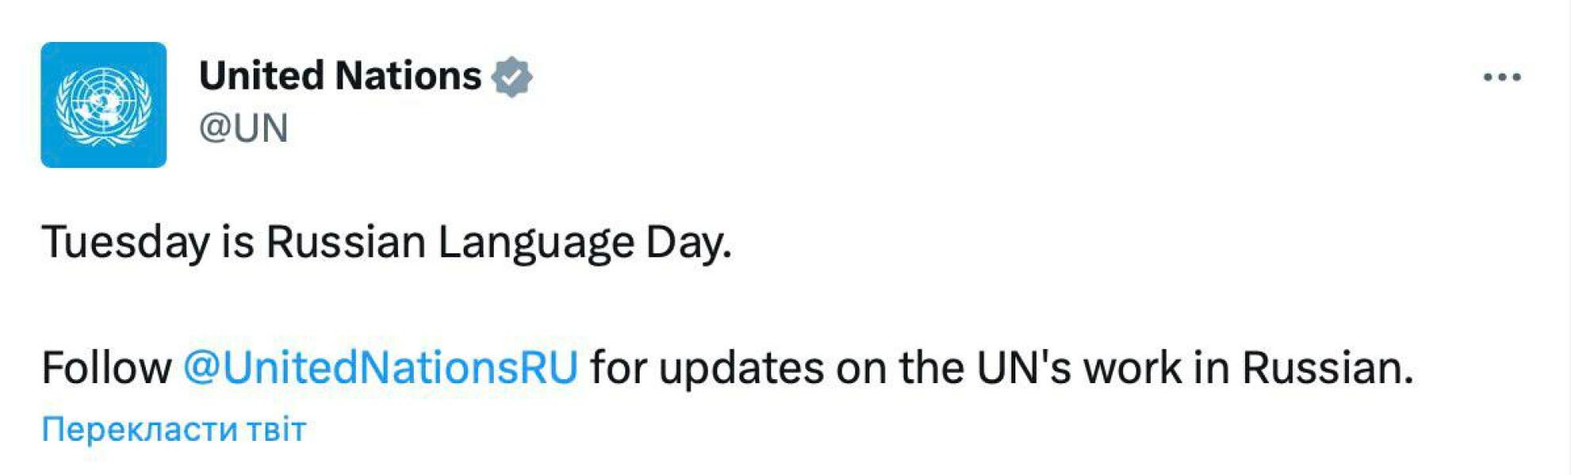Open the @UN handle link
The height and width of the screenshot is (475, 1571).
243,127
